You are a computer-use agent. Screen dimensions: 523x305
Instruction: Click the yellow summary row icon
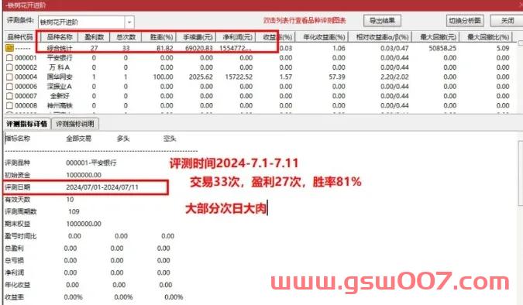9,48
